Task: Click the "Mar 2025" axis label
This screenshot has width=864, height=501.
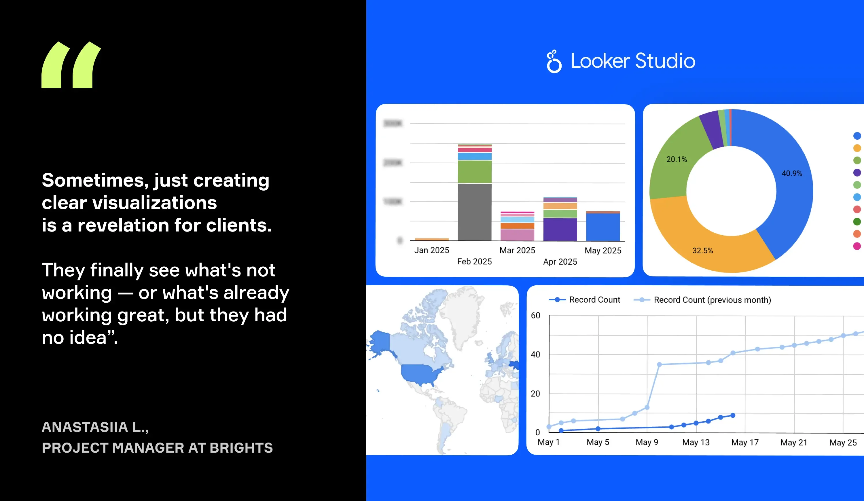Action: 517,251
